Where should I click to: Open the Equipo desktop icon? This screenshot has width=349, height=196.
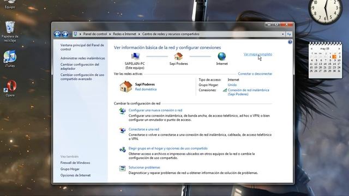10,4
